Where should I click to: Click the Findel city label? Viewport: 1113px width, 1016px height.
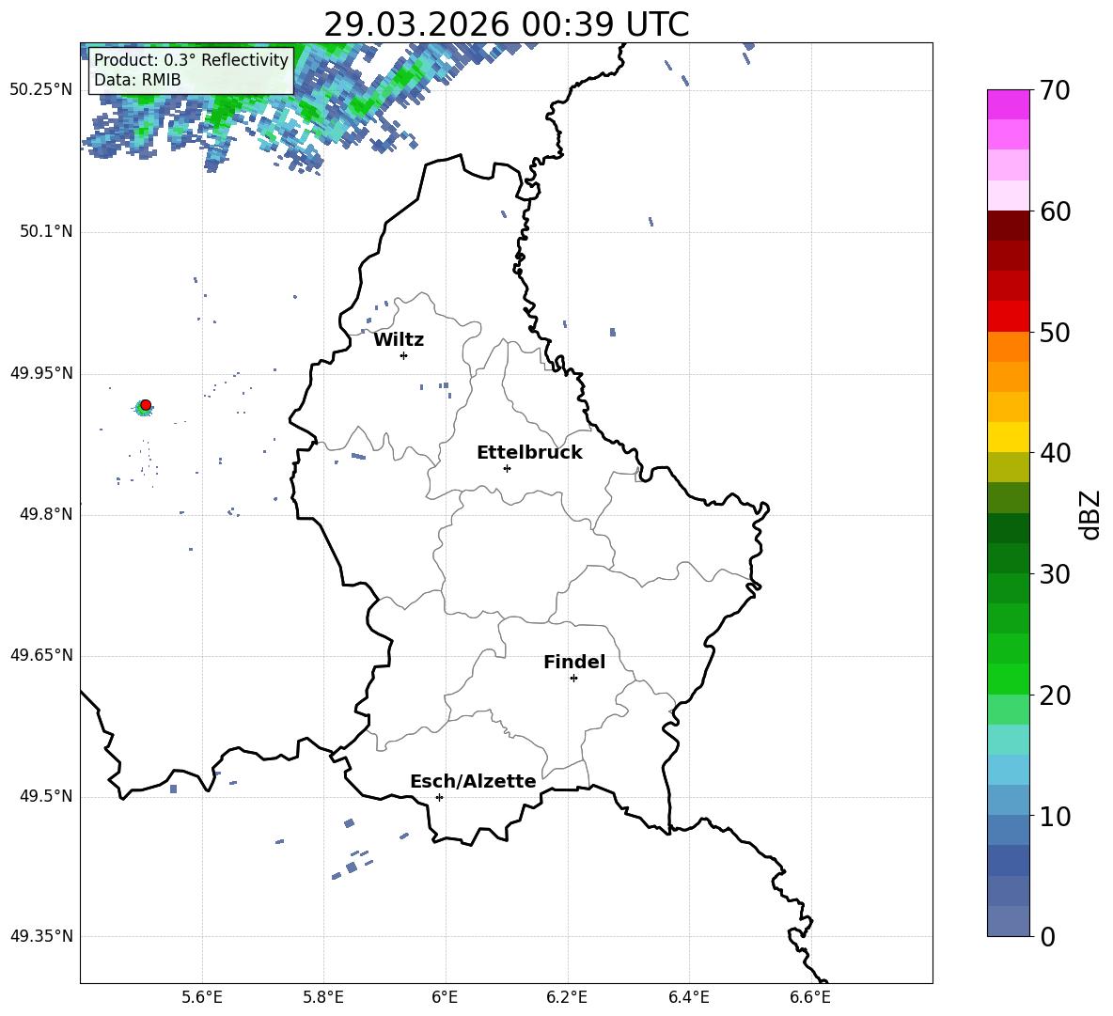574,662
